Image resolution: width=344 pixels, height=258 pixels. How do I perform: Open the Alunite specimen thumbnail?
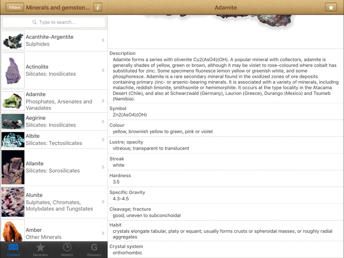[13, 202]
